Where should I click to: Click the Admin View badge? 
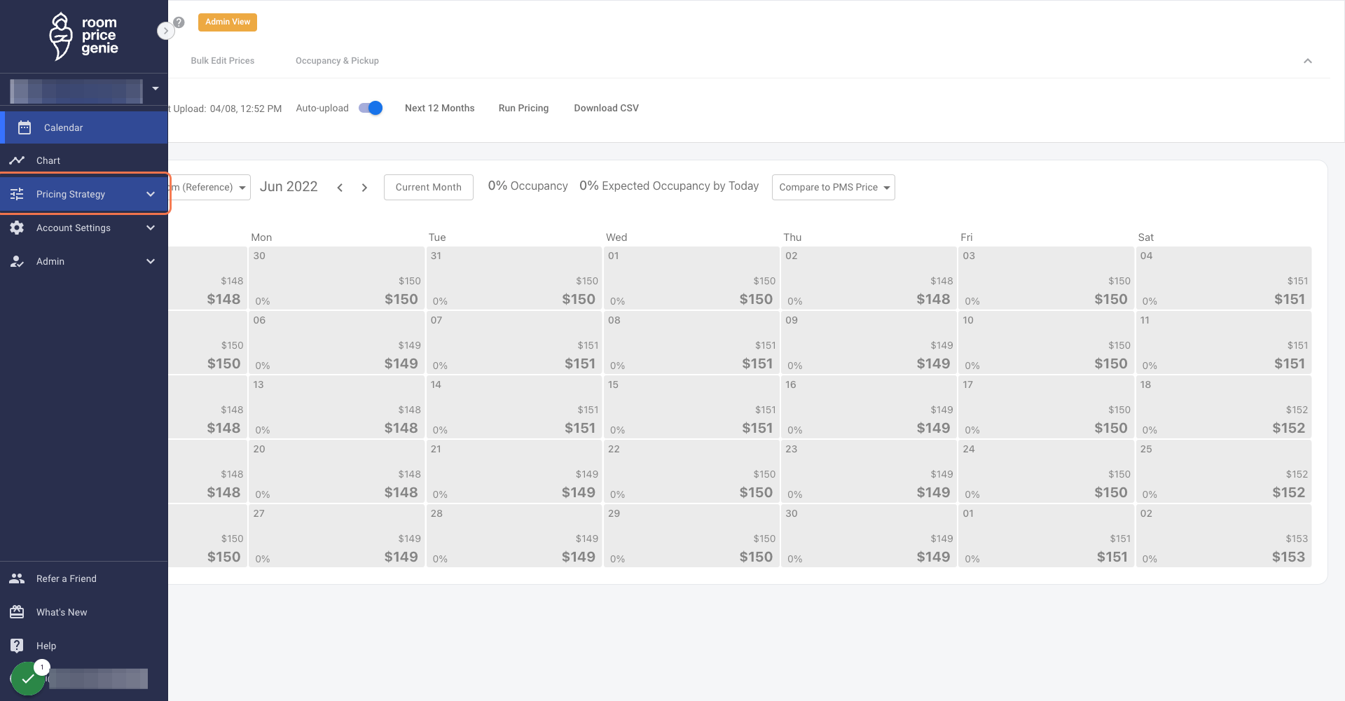tap(228, 22)
